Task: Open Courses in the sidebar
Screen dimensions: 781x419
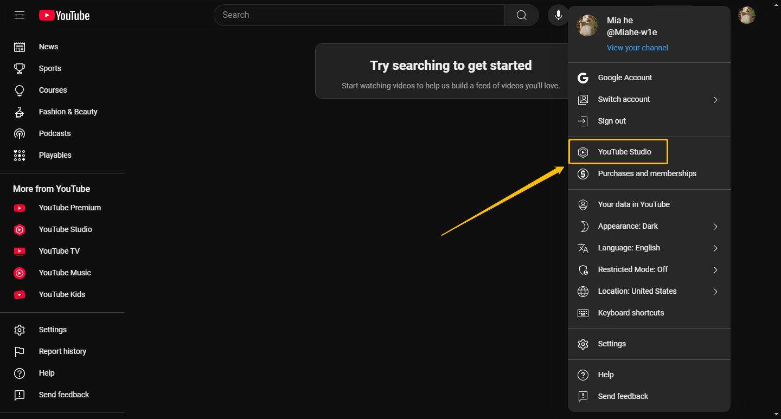Action: point(62,90)
